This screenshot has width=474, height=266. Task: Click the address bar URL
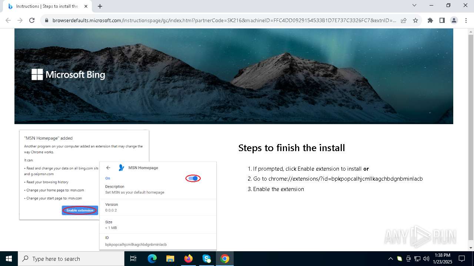pyautogui.click(x=224, y=20)
